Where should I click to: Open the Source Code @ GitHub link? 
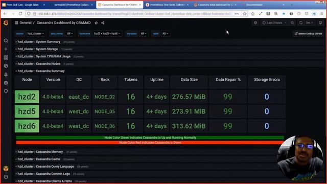click(308, 34)
